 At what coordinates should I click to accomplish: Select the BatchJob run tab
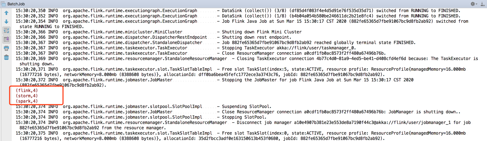(x=16, y=4)
